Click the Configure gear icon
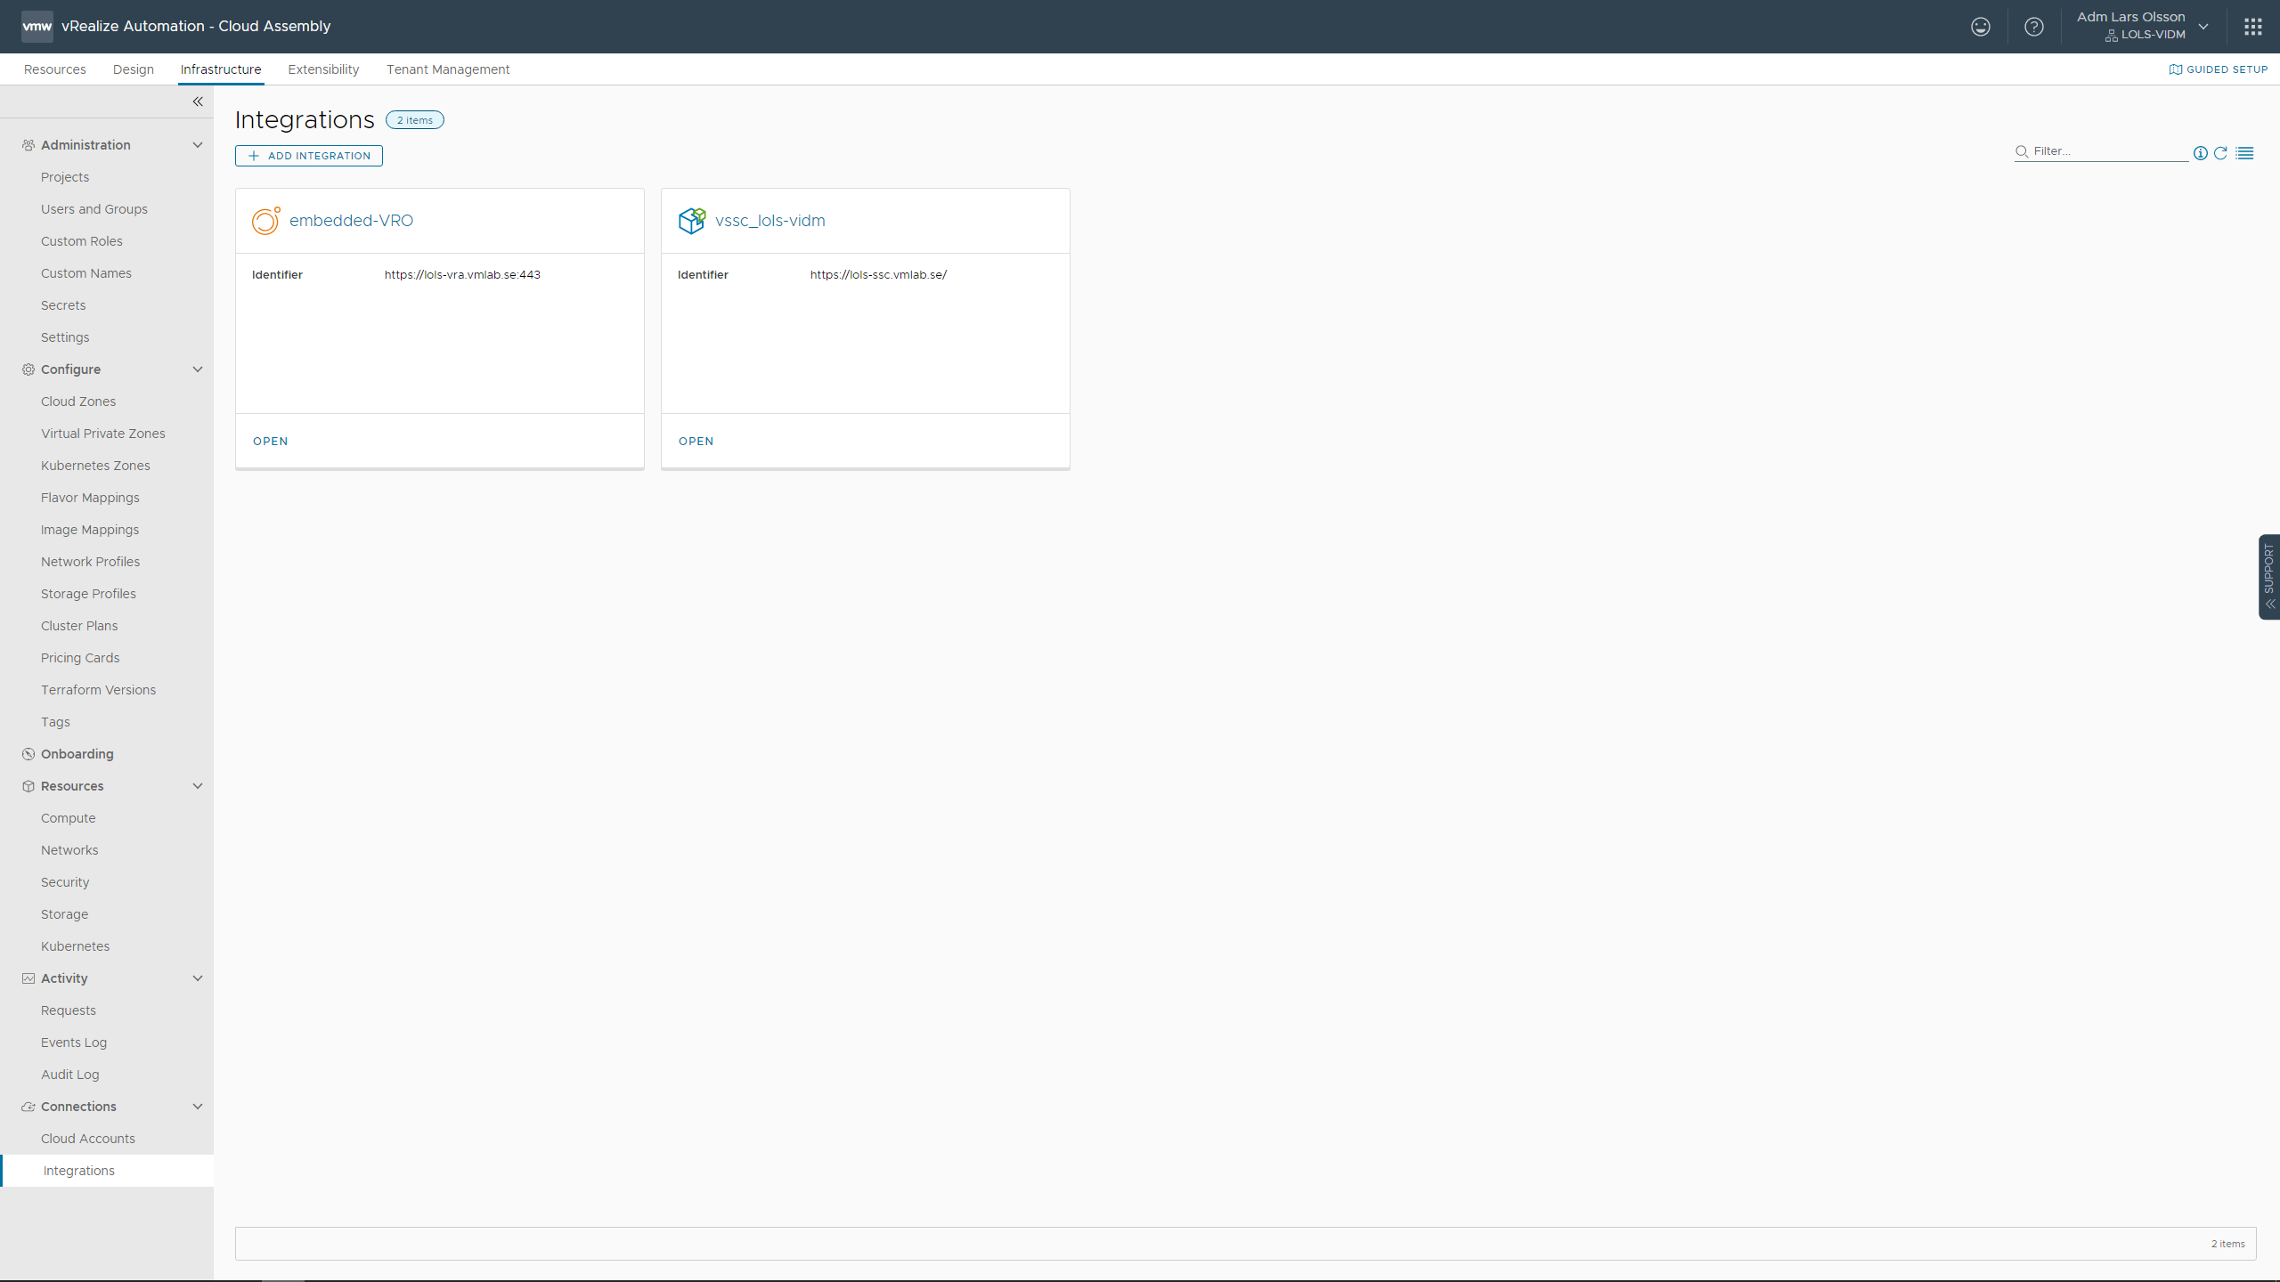This screenshot has width=2280, height=1282. pyautogui.click(x=28, y=369)
